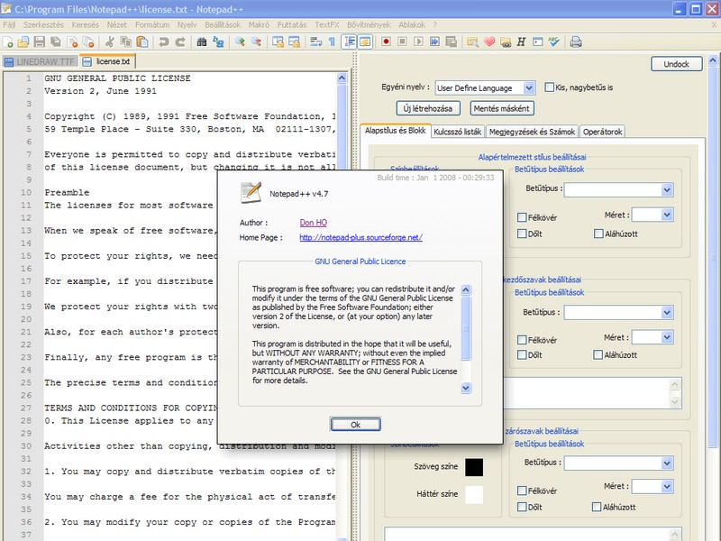The image size is (721, 541).
Task: Save the file with the floppy disk icon
Action: (x=40, y=42)
